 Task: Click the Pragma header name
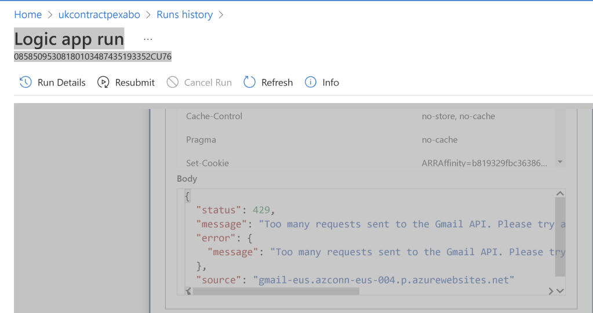pos(201,139)
